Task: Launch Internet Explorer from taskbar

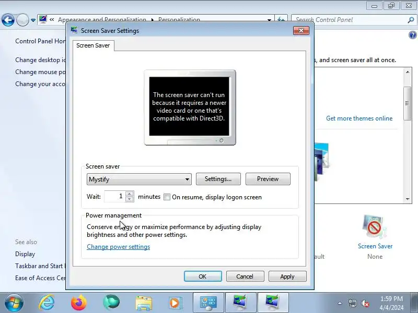Action: point(47,303)
